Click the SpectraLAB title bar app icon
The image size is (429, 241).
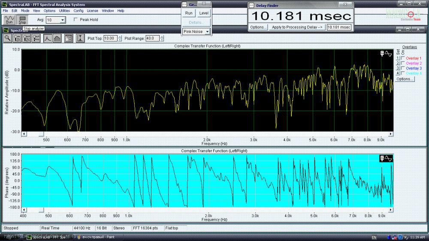(4, 4)
